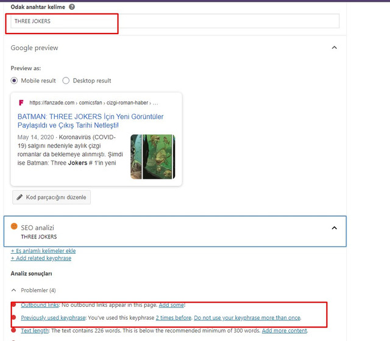Select the Mobile result radio button
Screen dimensions: 390x341
(x=14, y=81)
